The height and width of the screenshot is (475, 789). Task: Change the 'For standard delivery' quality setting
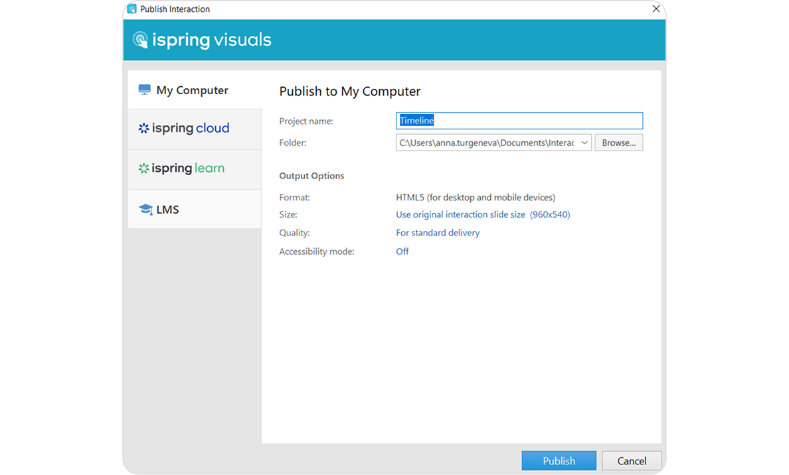tap(438, 233)
